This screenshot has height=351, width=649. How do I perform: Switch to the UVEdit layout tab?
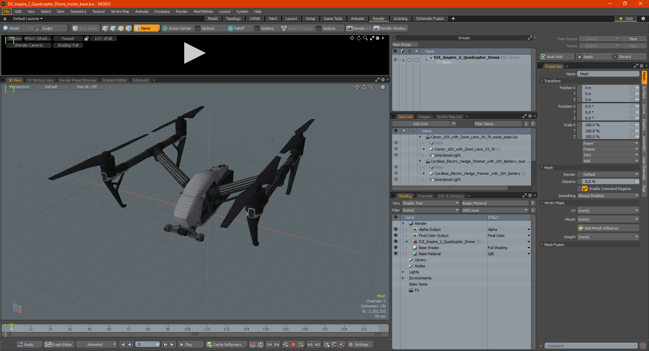pos(255,19)
